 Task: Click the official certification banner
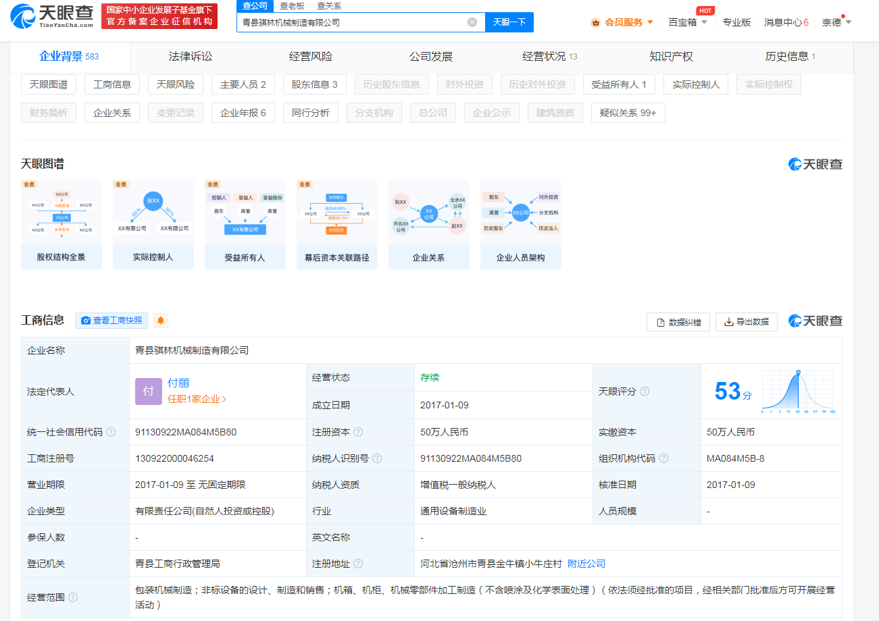pyautogui.click(x=159, y=16)
